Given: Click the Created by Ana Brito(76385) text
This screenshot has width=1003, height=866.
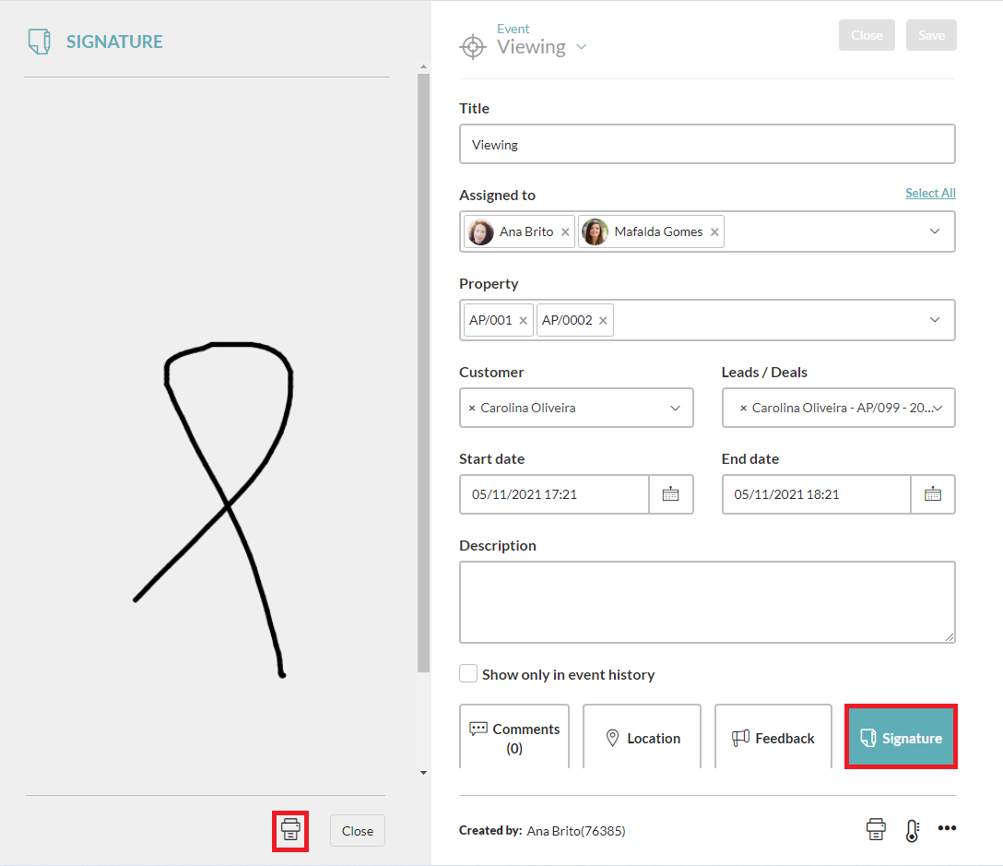Looking at the screenshot, I should pos(542,831).
